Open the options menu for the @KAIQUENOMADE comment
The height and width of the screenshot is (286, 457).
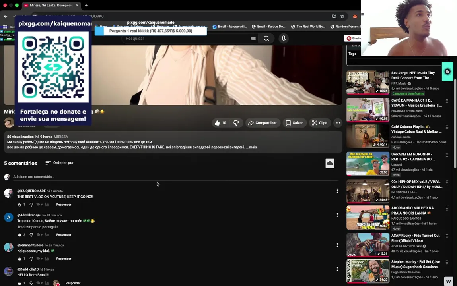tap(337, 191)
